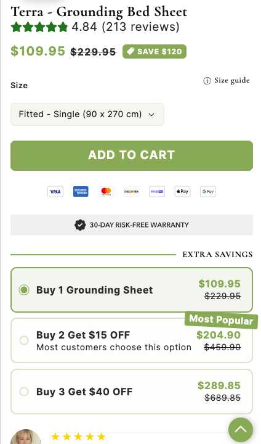Click the reviewer profile photo thumbnail
The width and height of the screenshot is (261, 444).
(x=26, y=437)
